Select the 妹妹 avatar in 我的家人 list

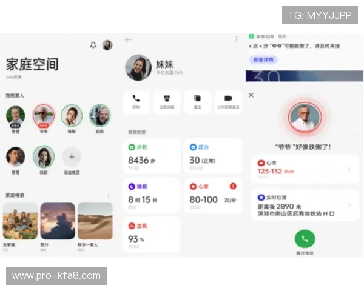72,115
